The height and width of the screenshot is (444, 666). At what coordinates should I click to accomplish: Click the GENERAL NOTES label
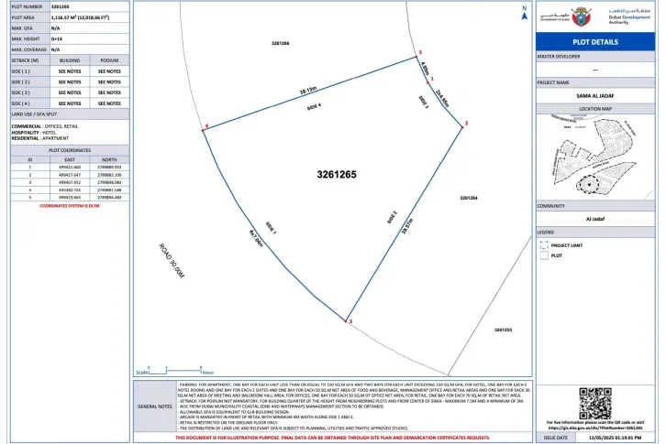point(155,406)
